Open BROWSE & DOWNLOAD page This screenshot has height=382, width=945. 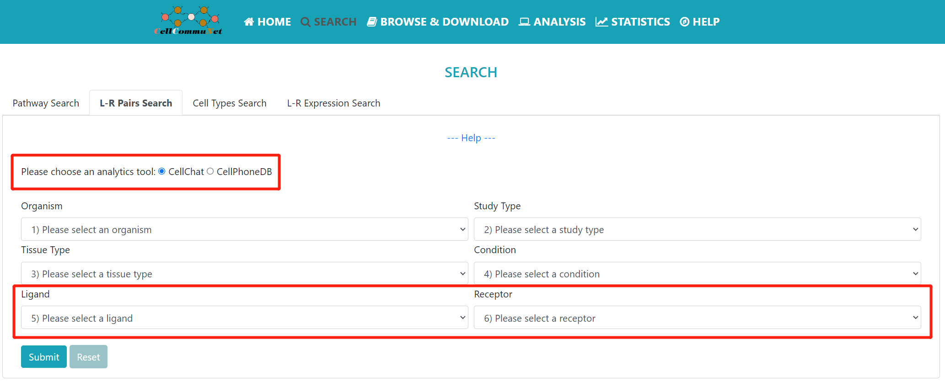coord(438,21)
